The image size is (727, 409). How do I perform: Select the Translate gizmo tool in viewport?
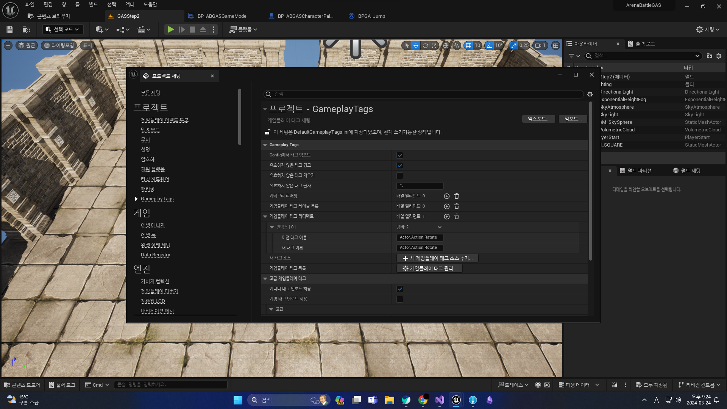(416, 45)
